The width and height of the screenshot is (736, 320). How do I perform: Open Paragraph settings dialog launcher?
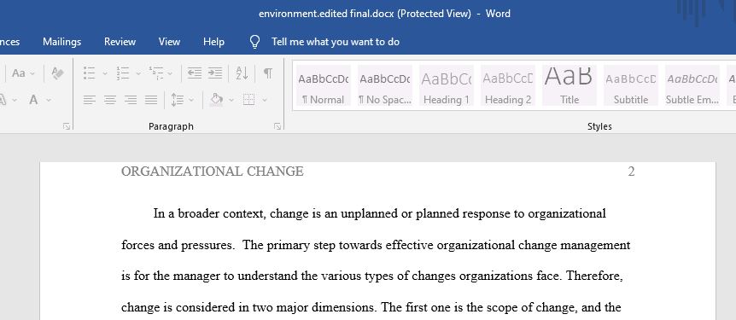(277, 126)
